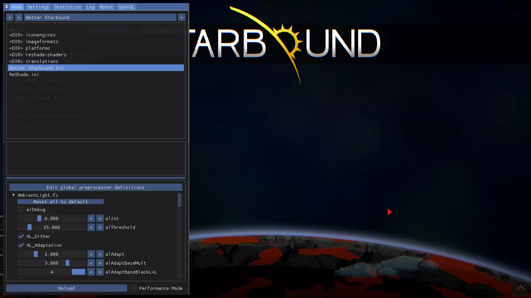Disable the AL_Adaptation checkbox
This screenshot has height=298, width=531.
[x=21, y=245]
